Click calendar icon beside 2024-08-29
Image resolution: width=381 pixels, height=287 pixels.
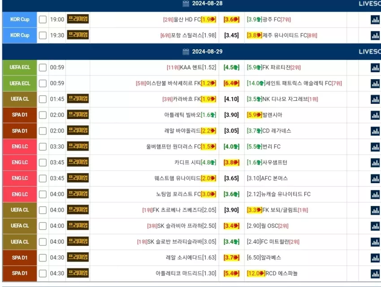(x=186, y=51)
